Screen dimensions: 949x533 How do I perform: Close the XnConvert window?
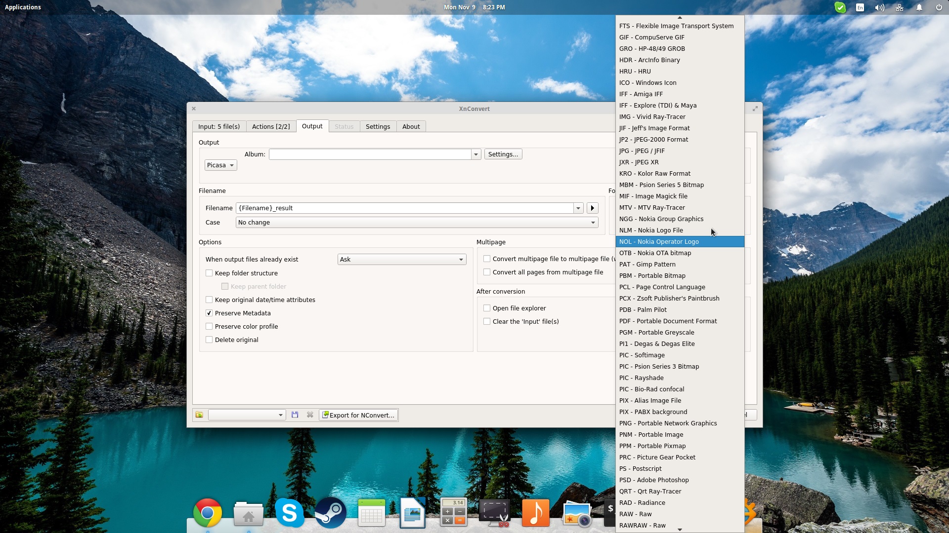pos(194,109)
